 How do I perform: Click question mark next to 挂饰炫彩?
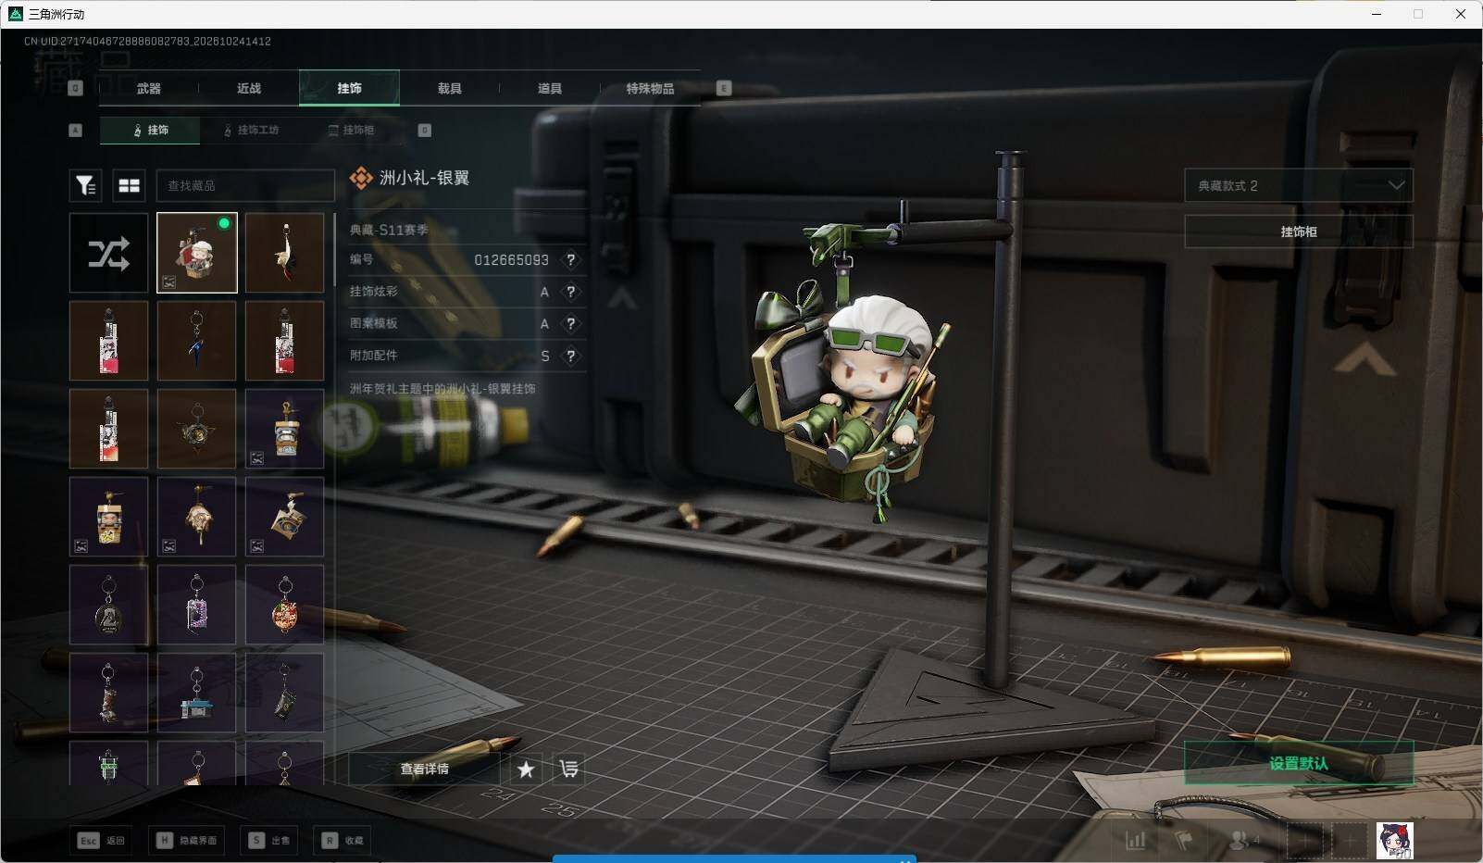point(571,292)
